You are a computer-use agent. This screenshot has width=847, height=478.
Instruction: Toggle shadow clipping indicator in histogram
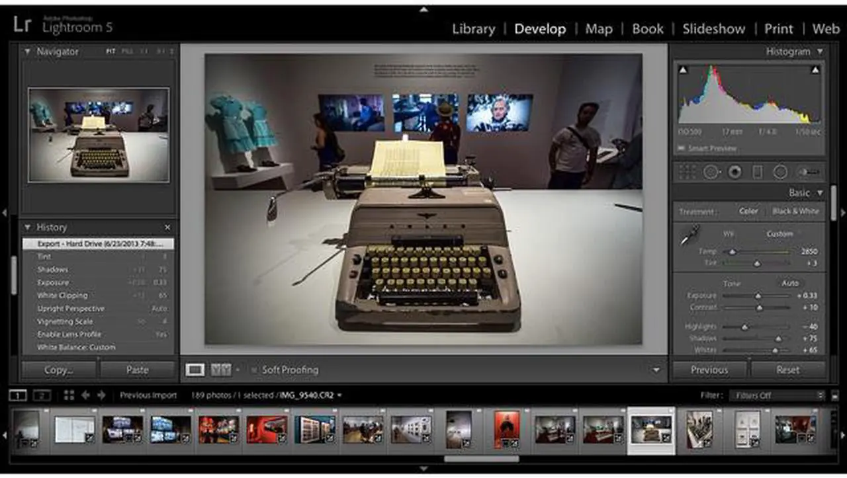coord(683,70)
